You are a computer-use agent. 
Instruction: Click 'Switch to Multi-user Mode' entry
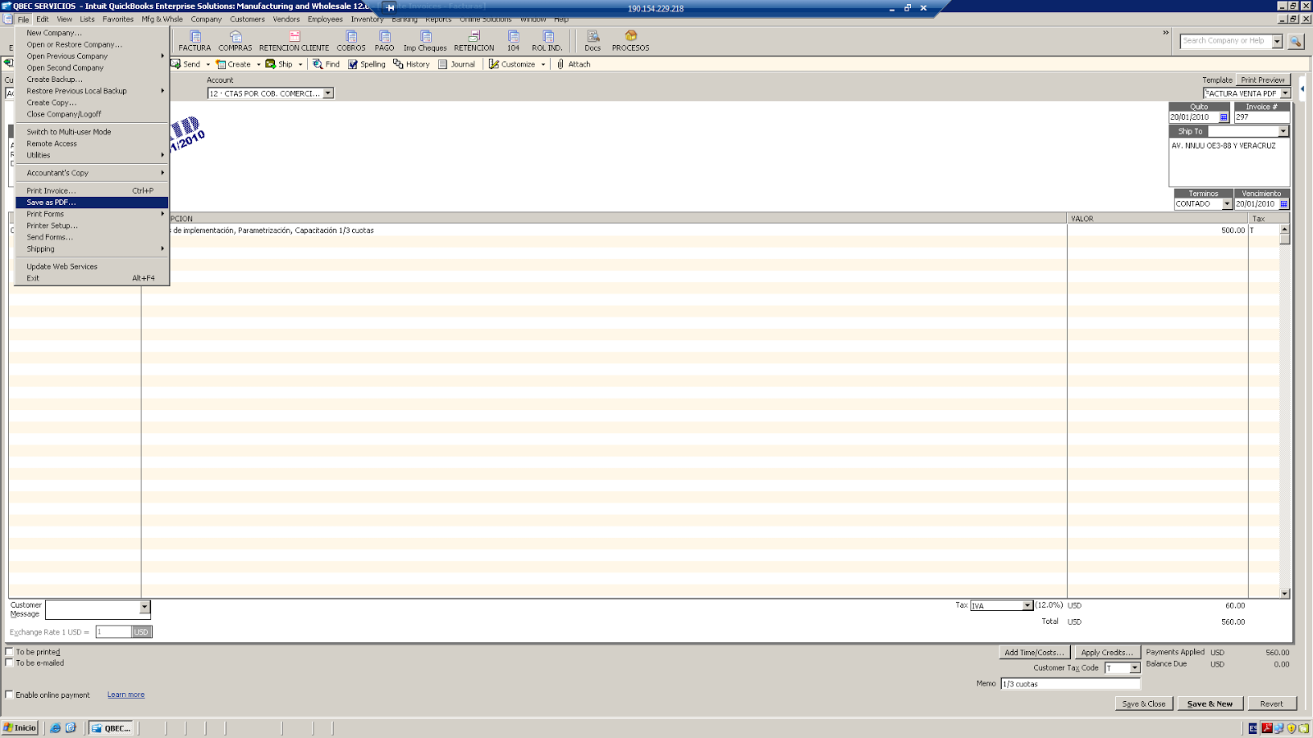pyautogui.click(x=92, y=132)
